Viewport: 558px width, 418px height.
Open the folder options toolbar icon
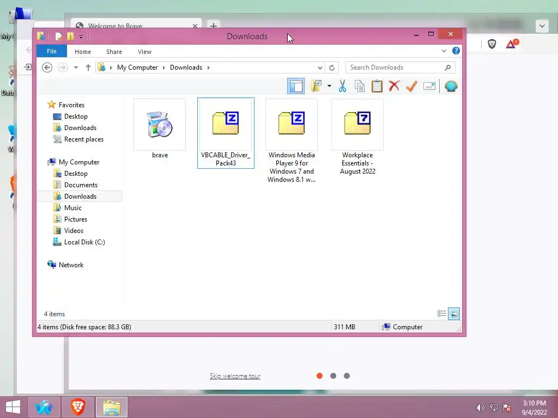(x=316, y=86)
